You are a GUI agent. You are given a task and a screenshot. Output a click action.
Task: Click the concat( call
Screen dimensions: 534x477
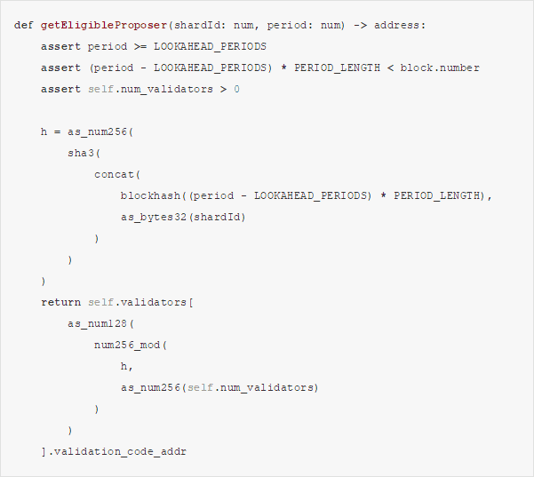tap(117, 174)
